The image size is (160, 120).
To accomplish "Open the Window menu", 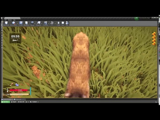I will [x=10, y=20].
